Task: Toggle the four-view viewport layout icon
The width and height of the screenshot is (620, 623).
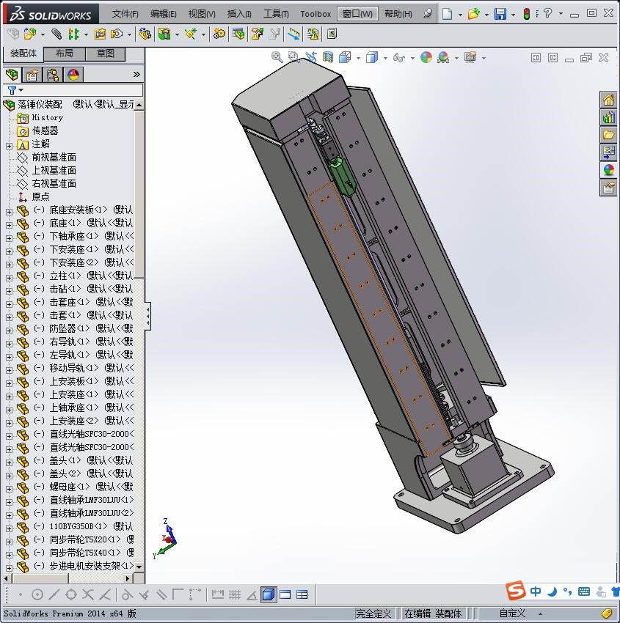Action: coord(302,594)
